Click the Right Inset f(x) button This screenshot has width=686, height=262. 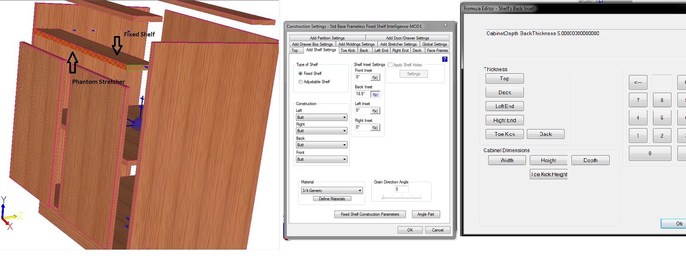pos(375,128)
